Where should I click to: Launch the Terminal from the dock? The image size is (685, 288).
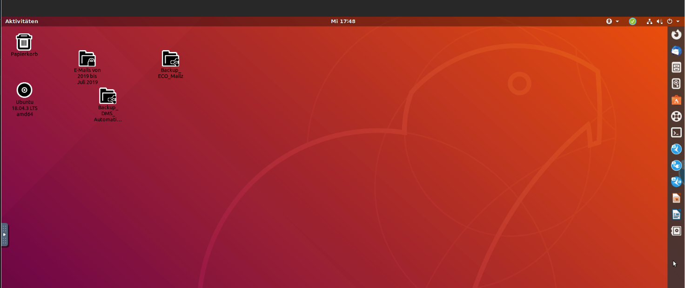(x=676, y=133)
